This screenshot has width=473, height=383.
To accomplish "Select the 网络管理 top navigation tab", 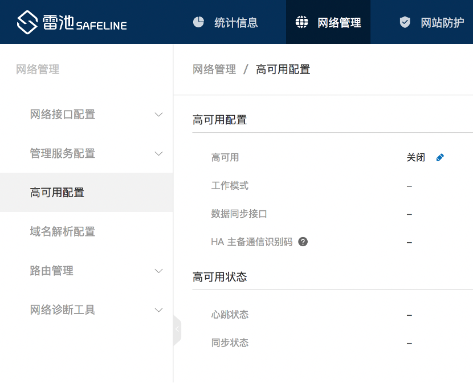I will (x=339, y=23).
